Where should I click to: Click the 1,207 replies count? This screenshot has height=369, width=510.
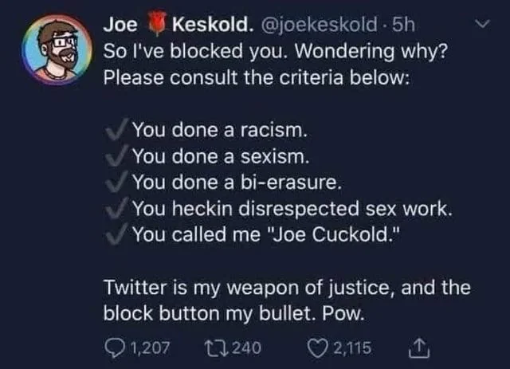(148, 346)
